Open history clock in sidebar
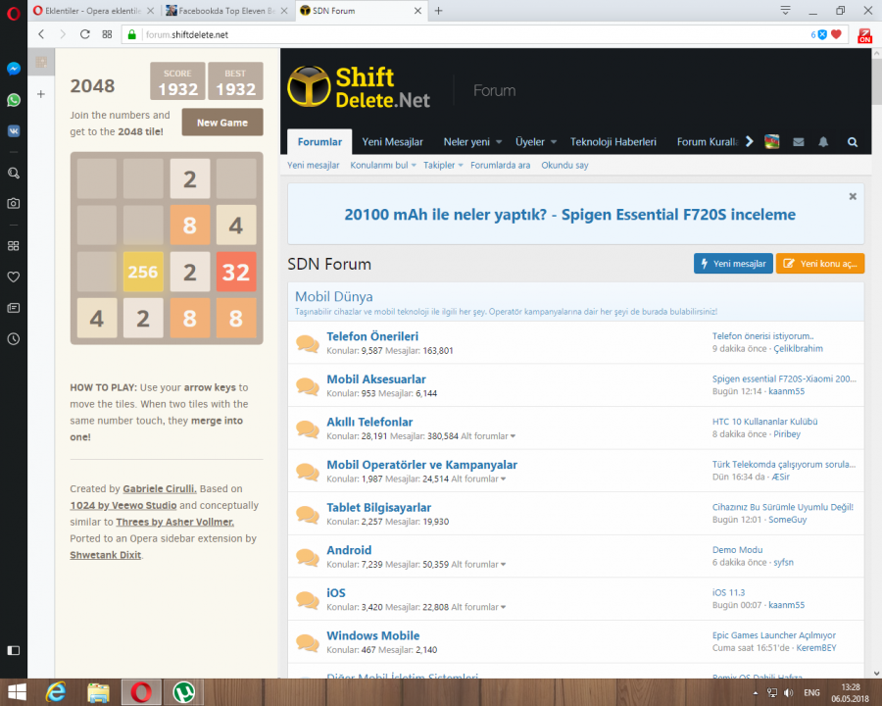The width and height of the screenshot is (882, 706). point(14,339)
